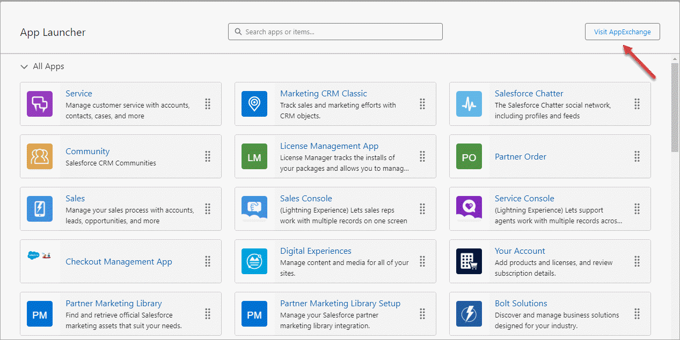Open the Digital Experiences link
Screen dimensions: 680x340
[x=316, y=251]
